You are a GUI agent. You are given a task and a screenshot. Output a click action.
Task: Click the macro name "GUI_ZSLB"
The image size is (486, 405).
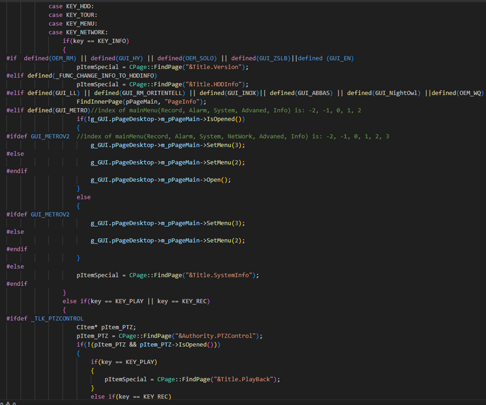click(273, 58)
